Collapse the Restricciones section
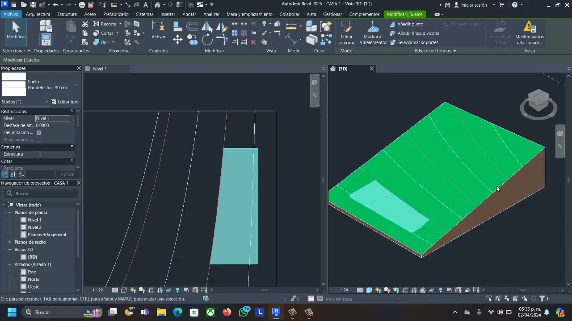Image resolution: width=572 pixels, height=321 pixels. tap(72, 111)
